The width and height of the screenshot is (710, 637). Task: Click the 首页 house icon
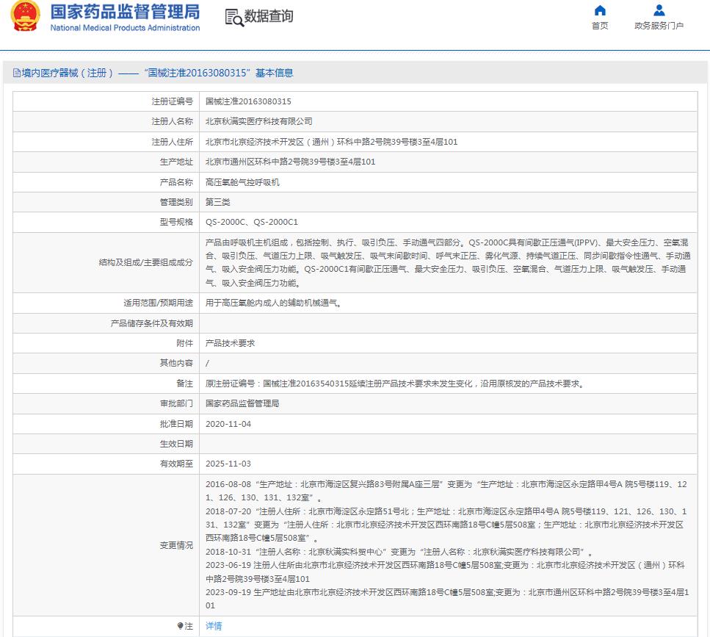(x=600, y=10)
